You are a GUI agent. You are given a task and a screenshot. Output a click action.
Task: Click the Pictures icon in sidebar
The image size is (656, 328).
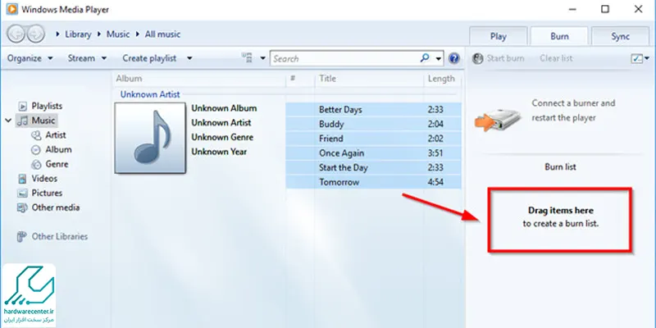(x=23, y=194)
